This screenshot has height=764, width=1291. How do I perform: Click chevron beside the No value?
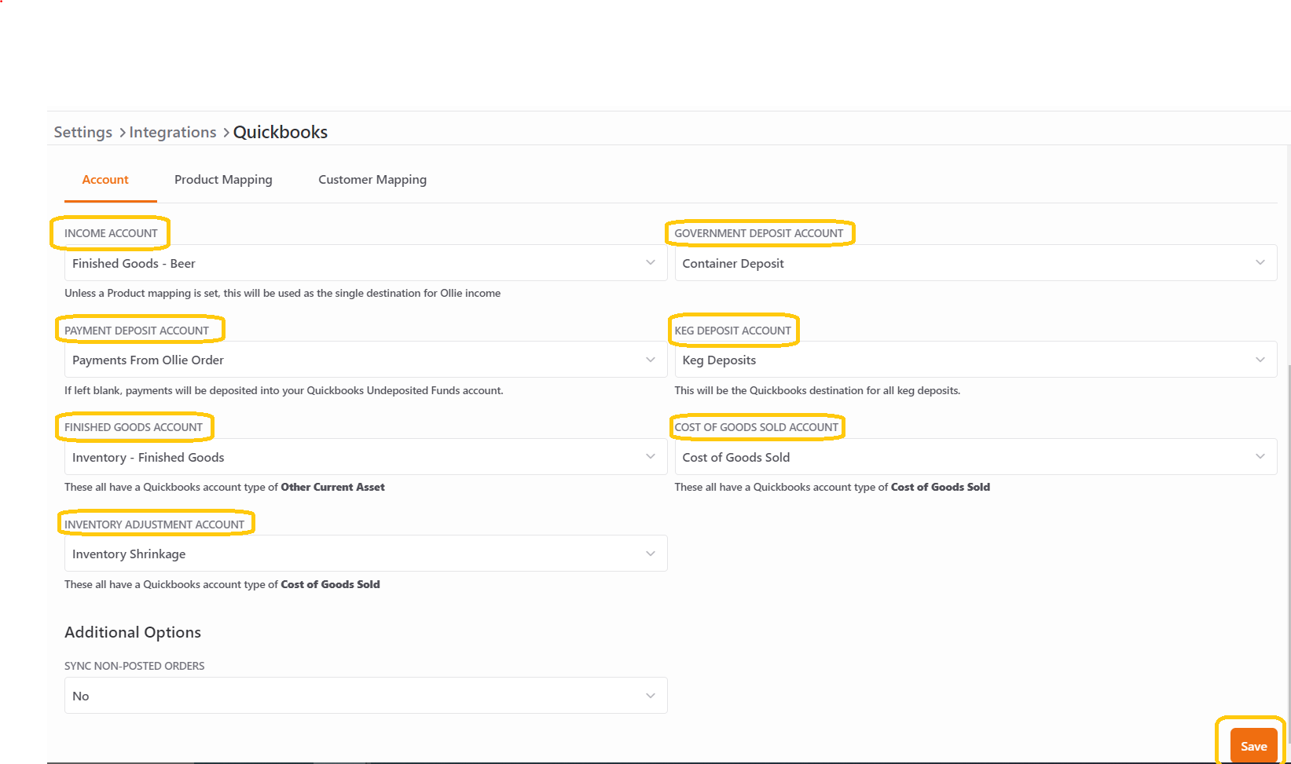coord(651,696)
